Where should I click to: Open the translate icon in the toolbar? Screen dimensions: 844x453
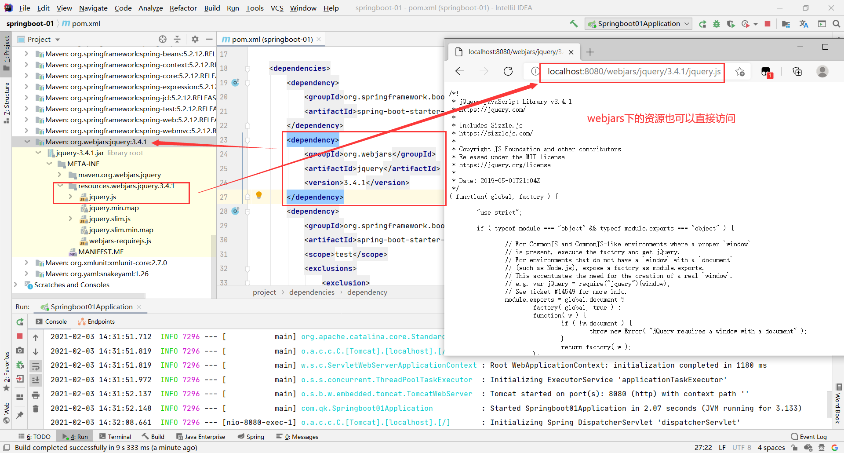[804, 24]
